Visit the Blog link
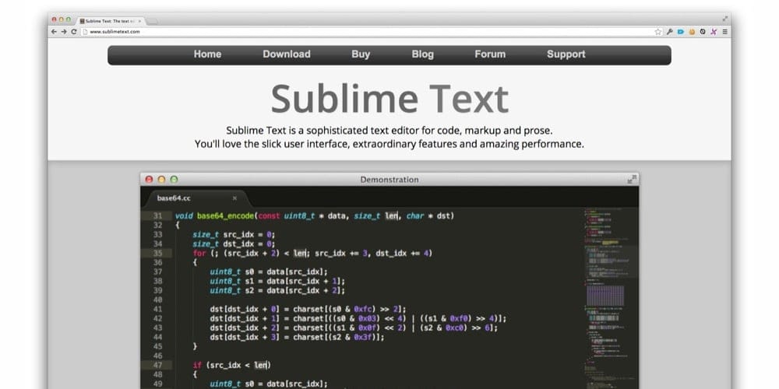 422,54
